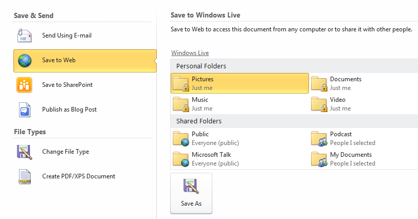
Task: Click the Send Using E-mail envelope icon
Action: click(25, 35)
